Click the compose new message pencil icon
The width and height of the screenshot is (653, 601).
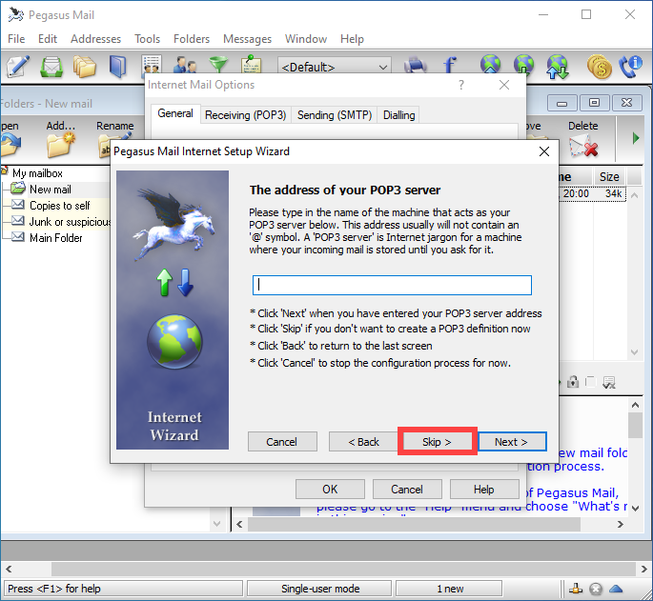(17, 67)
